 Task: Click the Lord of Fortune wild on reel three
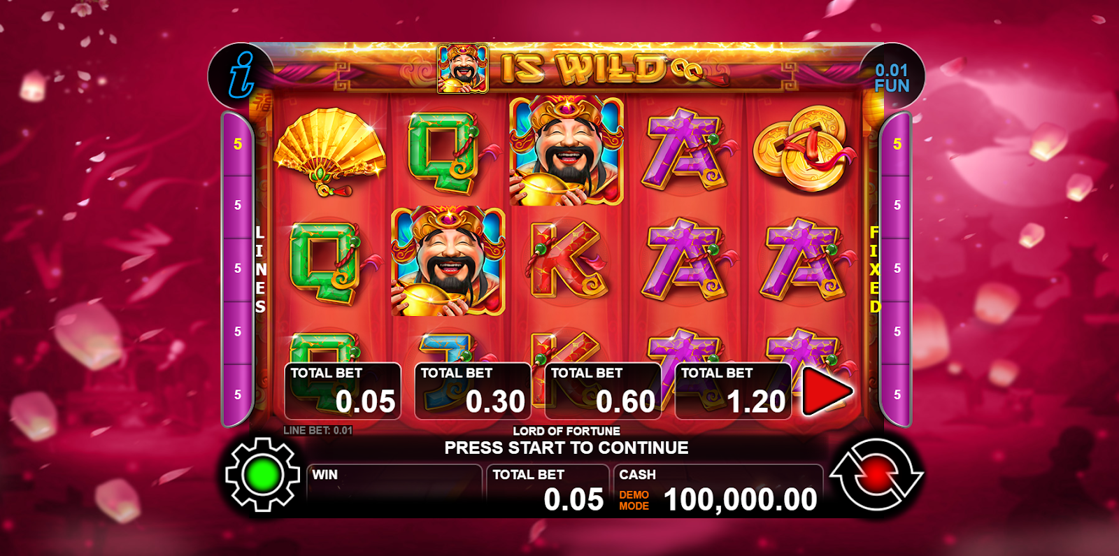(x=566, y=150)
